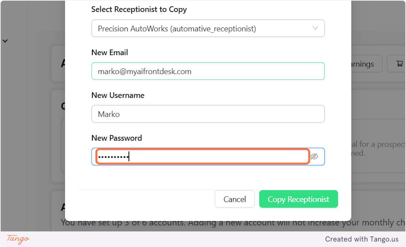Click the Tango logo in footer
The height and width of the screenshot is (247, 406).
pos(18,239)
